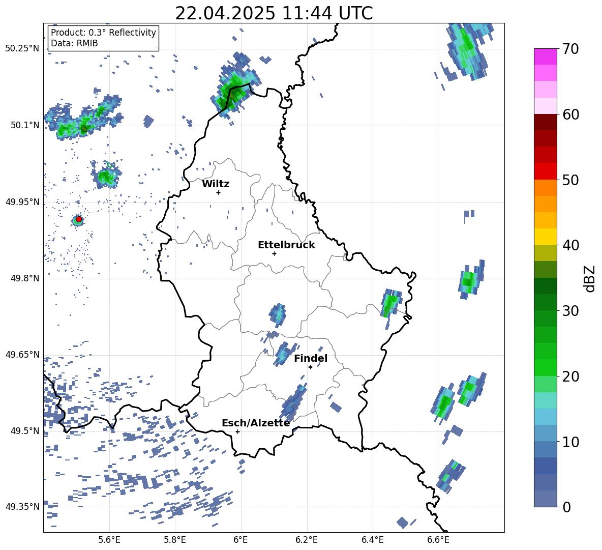Click the blue echo cell south of Ettelbruck

[278, 314]
